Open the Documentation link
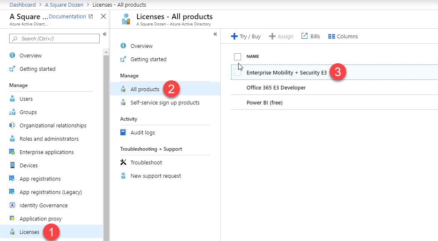 (67, 17)
